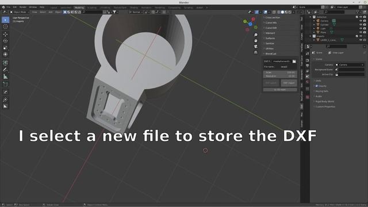This screenshot has height=207, width=368.
Task: Open the Render menu
Action: [x=23, y=7]
